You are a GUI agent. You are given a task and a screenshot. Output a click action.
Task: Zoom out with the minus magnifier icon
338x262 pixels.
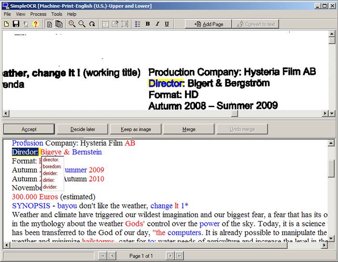click(82, 24)
